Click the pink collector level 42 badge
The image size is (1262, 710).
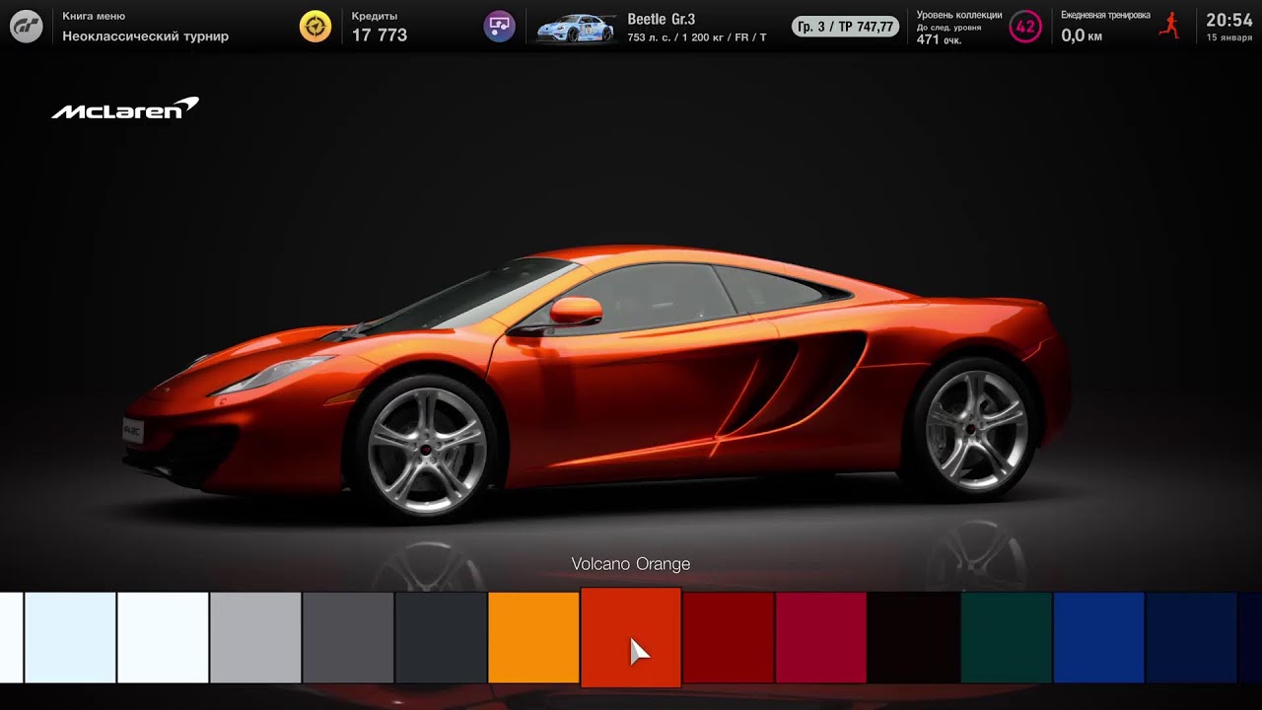click(1025, 27)
